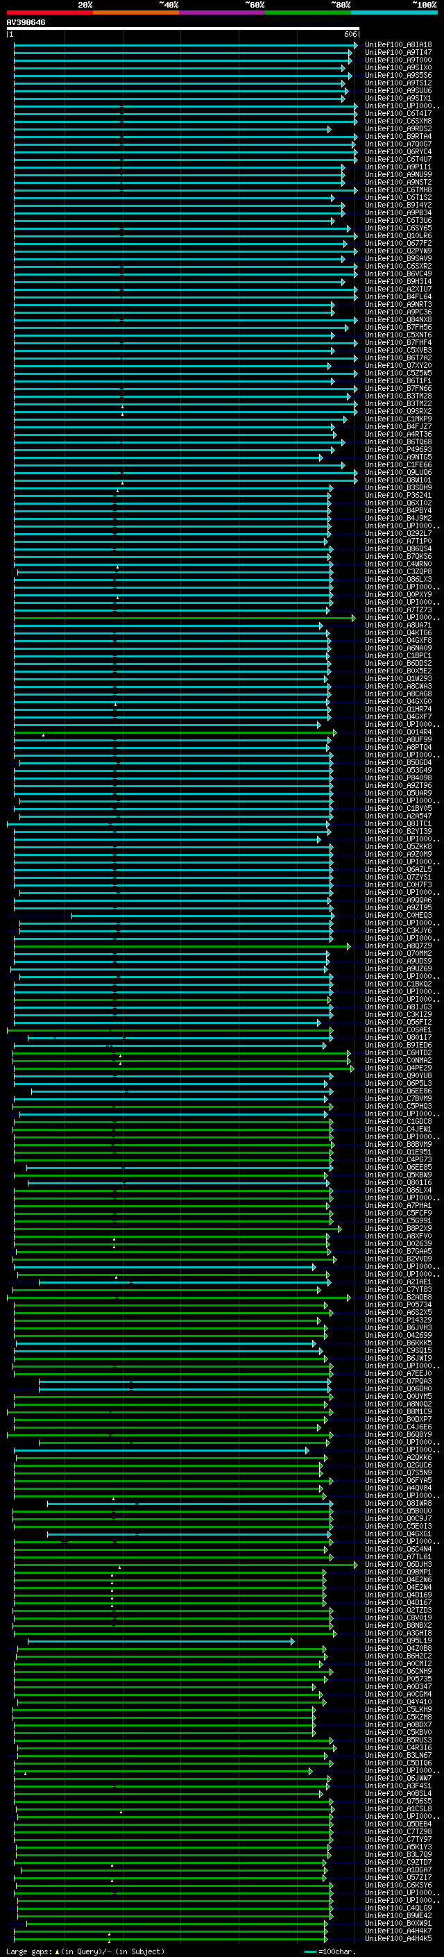Select hit label UniRef100_A5K1Y3
Image resolution: width=444 pixels, height=1957 pixels.
click(x=398, y=1847)
